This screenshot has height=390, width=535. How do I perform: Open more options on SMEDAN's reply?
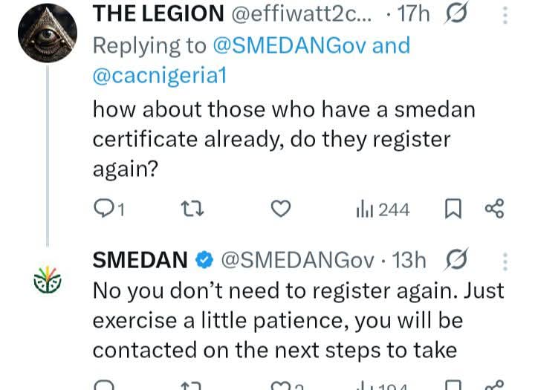505,261
